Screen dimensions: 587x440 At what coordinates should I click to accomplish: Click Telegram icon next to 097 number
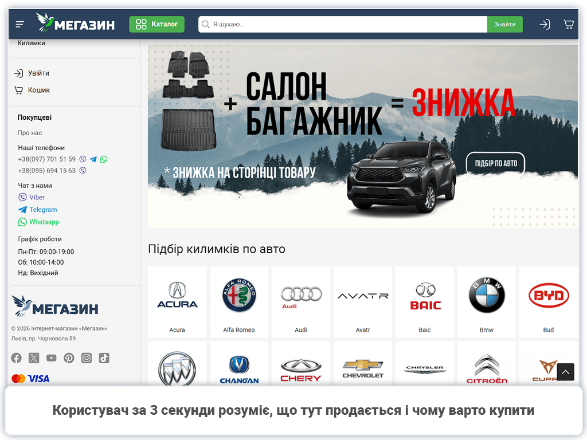pos(93,159)
